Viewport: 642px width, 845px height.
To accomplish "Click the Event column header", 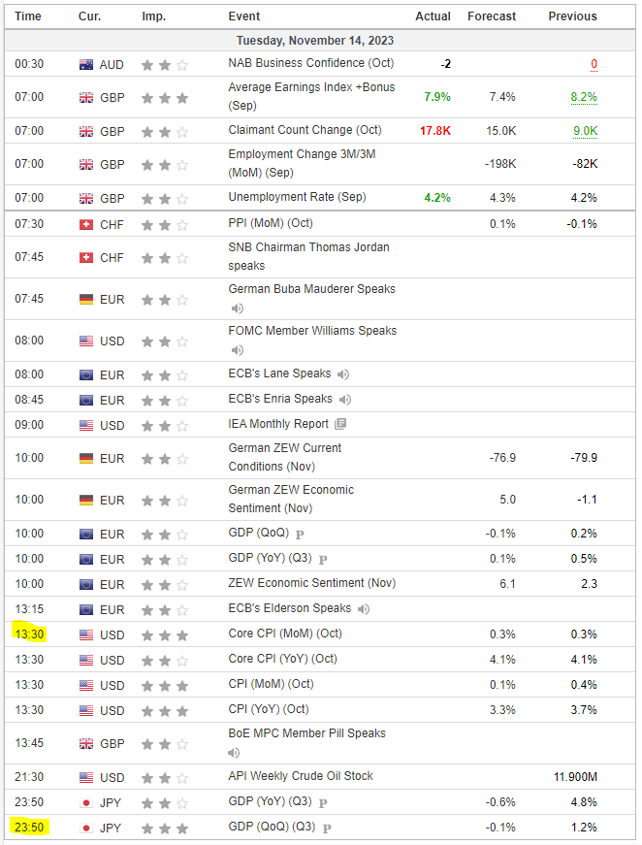I will pyautogui.click(x=244, y=16).
